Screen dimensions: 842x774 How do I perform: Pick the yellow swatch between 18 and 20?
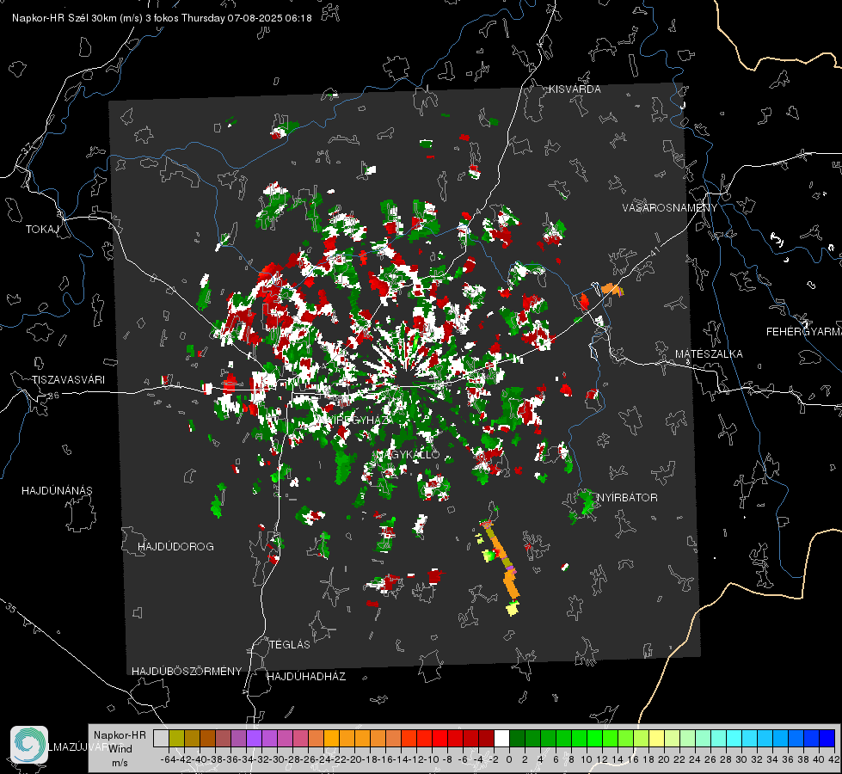coord(657,738)
